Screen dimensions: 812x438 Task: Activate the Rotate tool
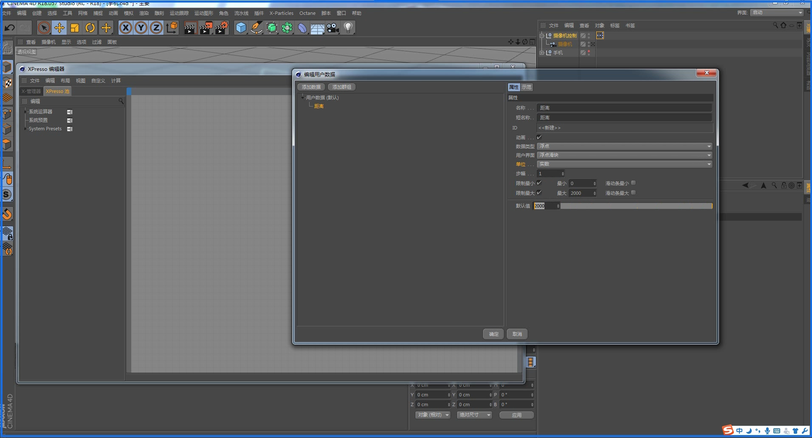point(90,28)
